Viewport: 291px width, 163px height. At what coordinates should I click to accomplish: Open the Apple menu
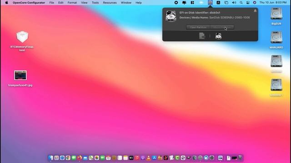7,3
